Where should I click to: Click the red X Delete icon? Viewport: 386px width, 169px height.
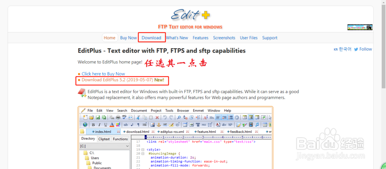click(x=157, y=117)
